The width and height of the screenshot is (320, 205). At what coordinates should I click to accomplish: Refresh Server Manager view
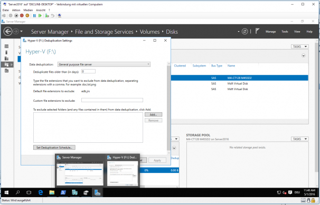244,31
